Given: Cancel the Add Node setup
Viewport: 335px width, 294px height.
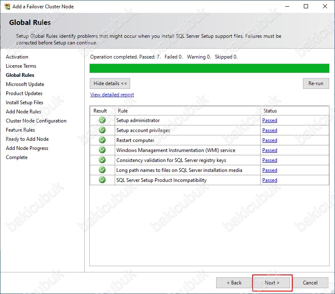Looking at the screenshot, I should [310, 283].
